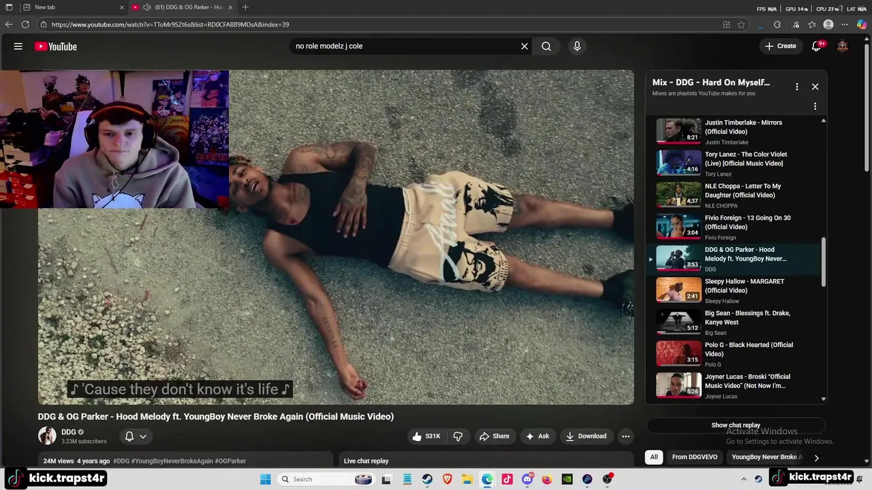Show chat replay
872x490 pixels.
click(x=736, y=425)
